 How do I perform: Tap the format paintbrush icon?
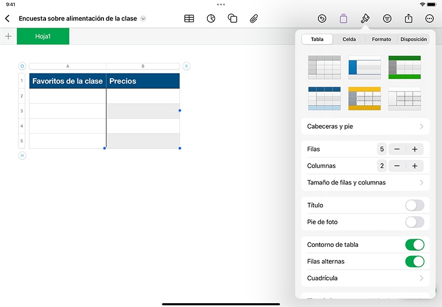pyautogui.click(x=365, y=18)
